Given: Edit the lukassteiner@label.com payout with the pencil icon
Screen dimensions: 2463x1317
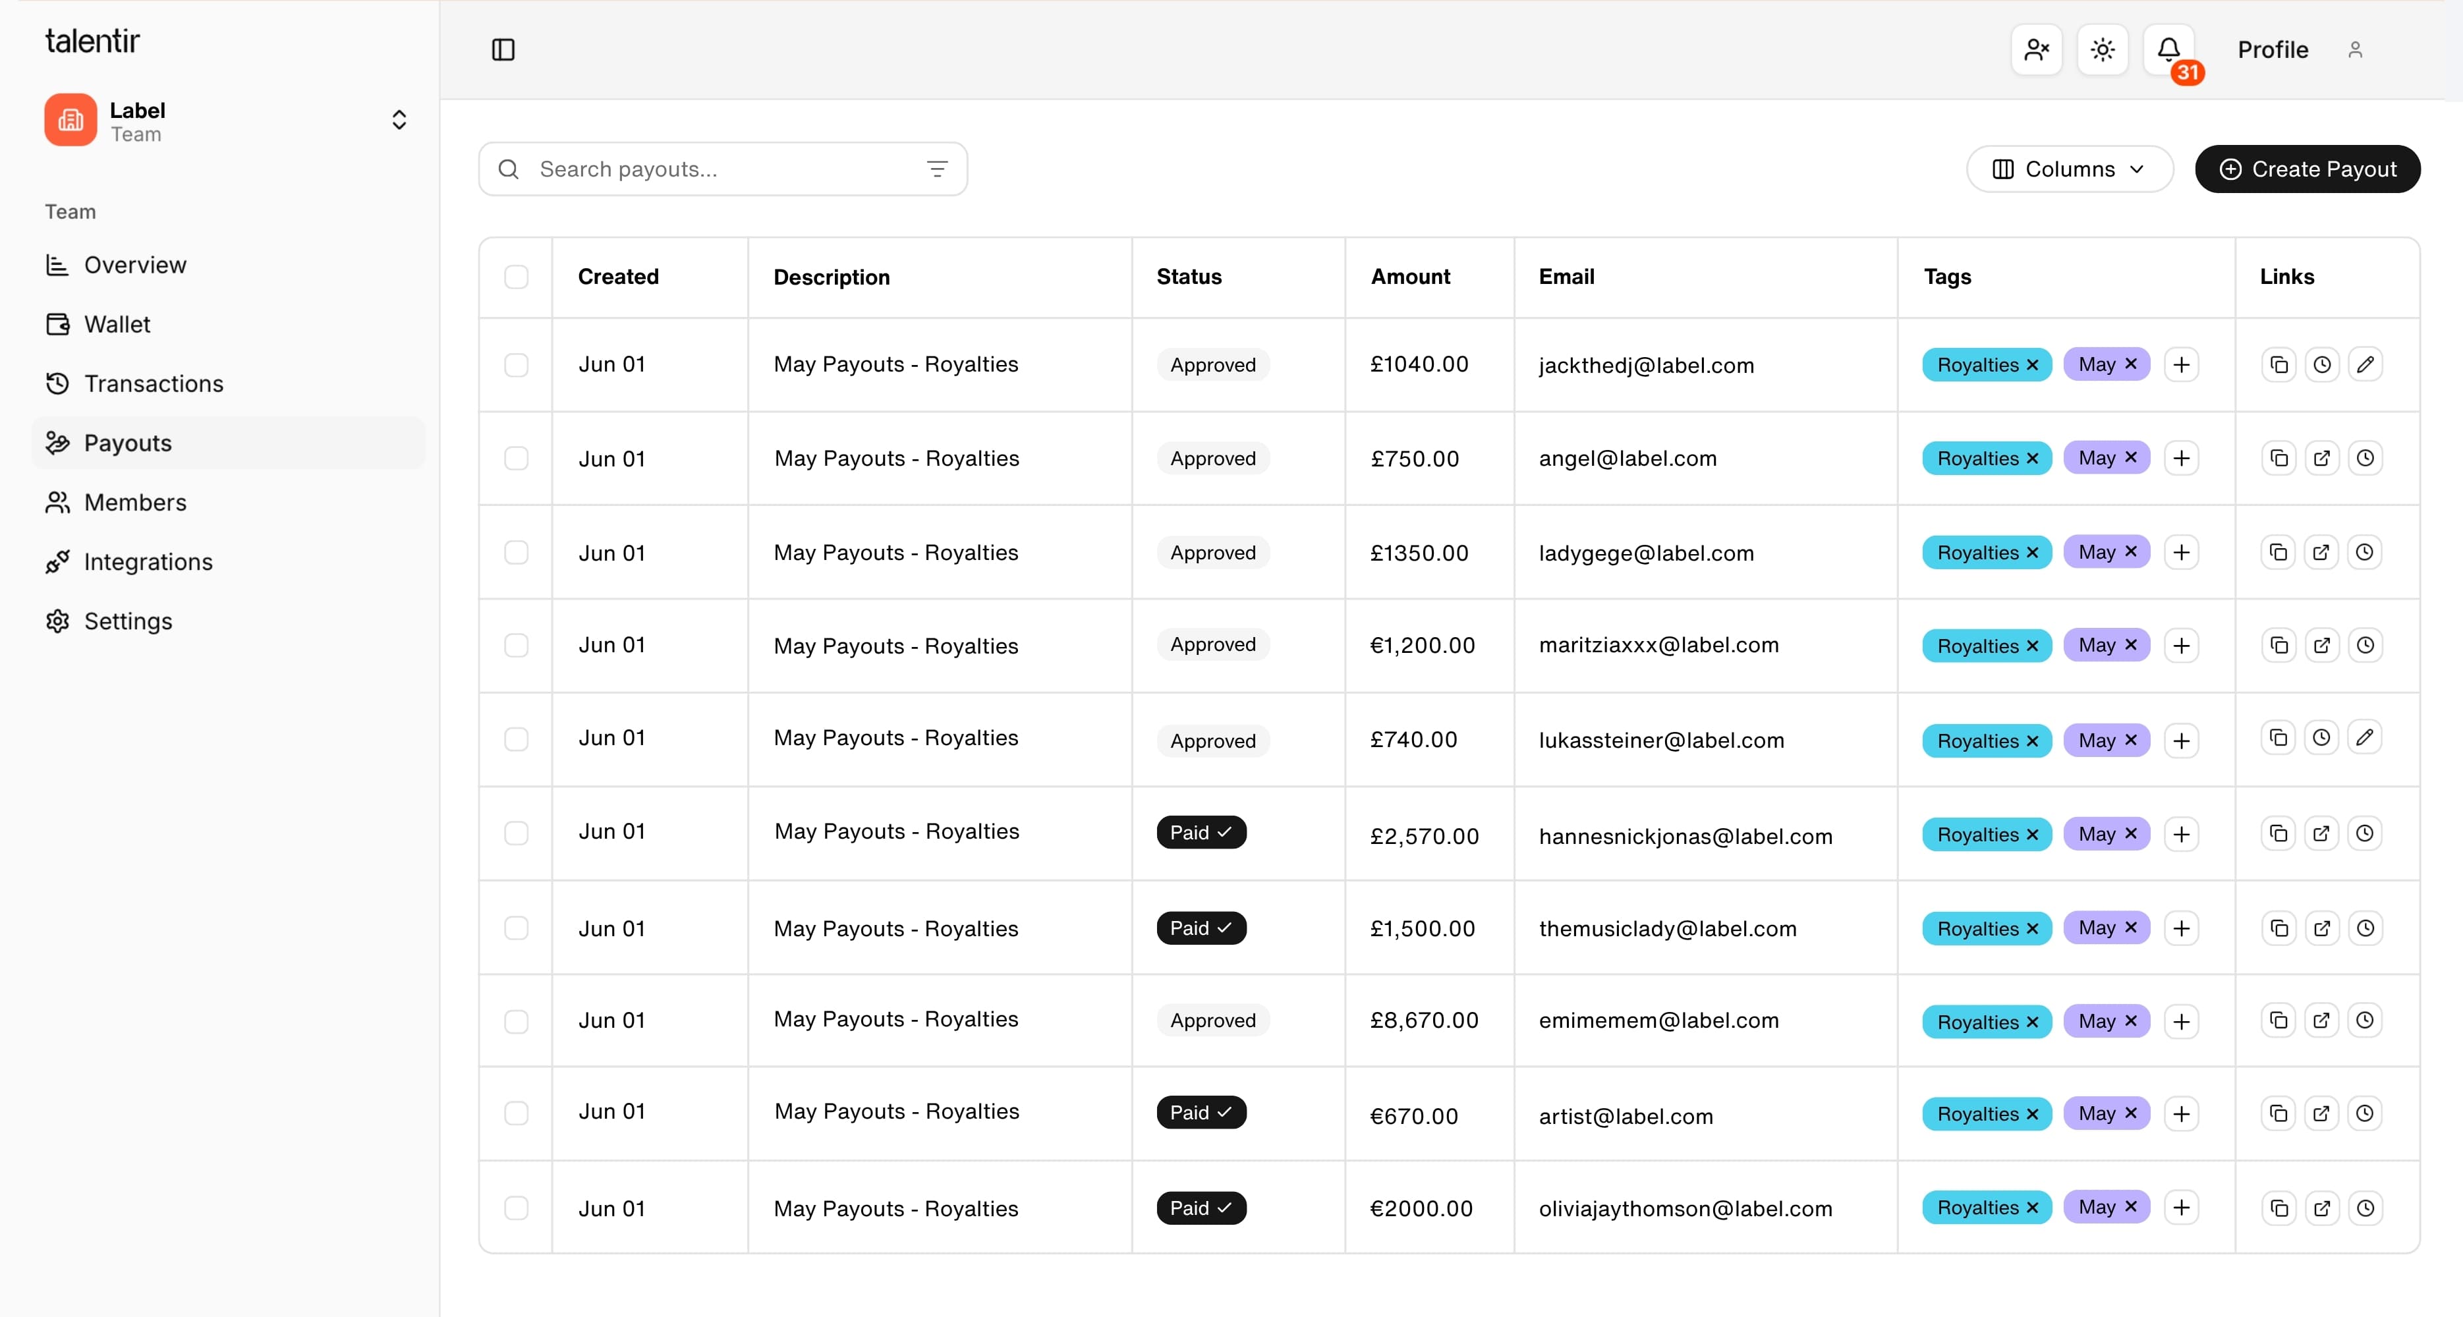Looking at the screenshot, I should (2365, 737).
